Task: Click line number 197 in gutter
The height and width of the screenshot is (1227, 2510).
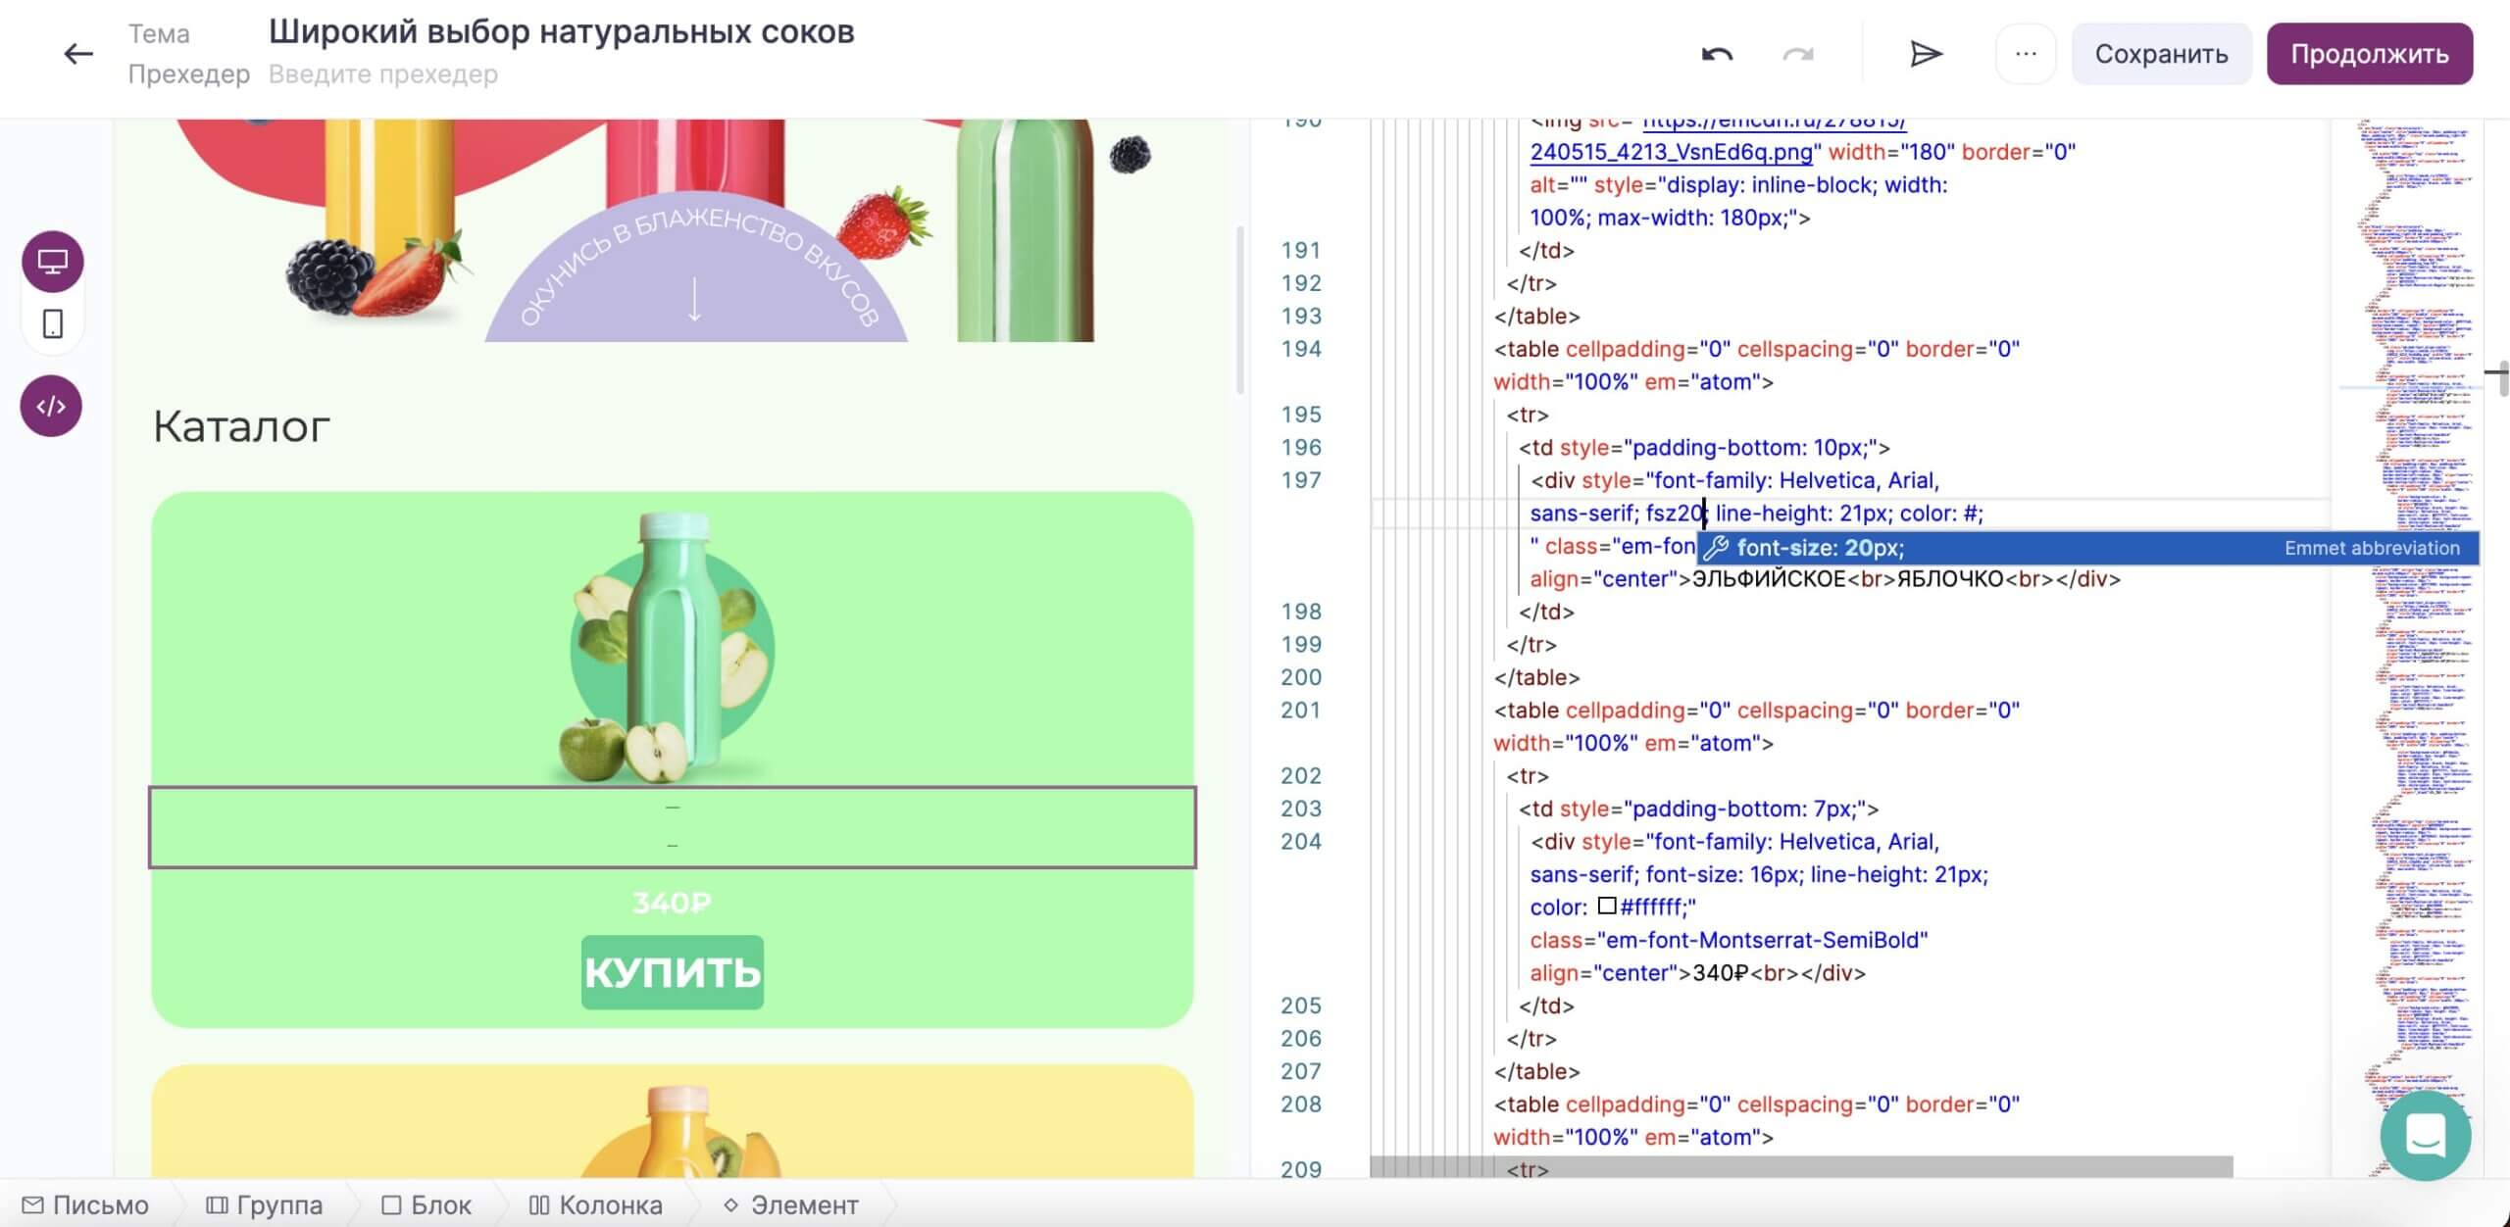Action: pyautogui.click(x=1301, y=480)
